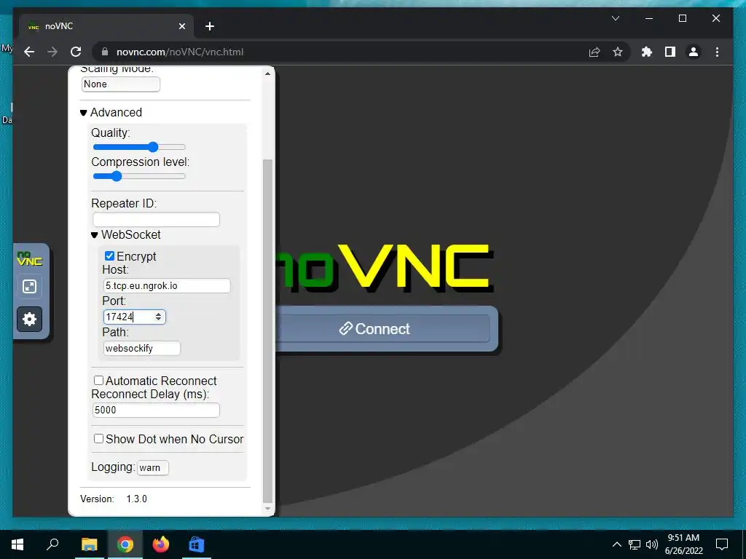Launch Firefox from taskbar

click(x=161, y=544)
